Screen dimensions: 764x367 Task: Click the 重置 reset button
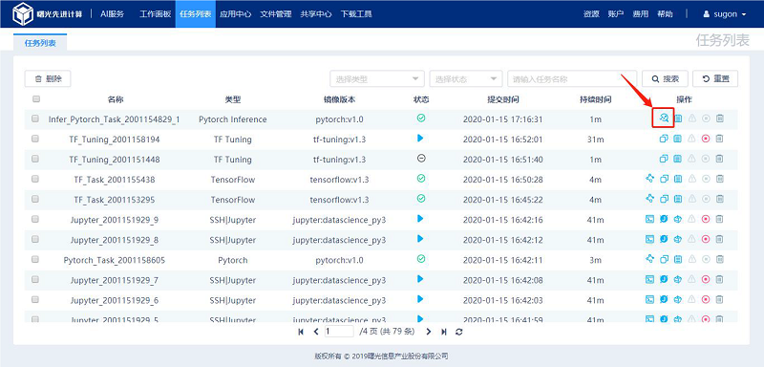[x=715, y=79]
